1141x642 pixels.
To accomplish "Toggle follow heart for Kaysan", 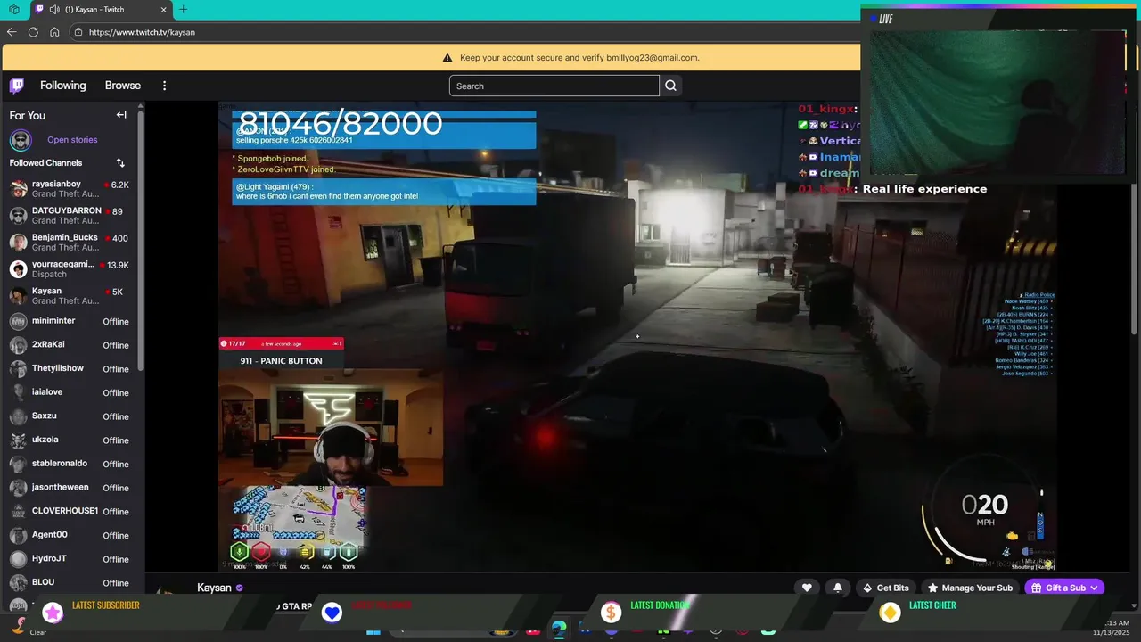I will 807,588.
